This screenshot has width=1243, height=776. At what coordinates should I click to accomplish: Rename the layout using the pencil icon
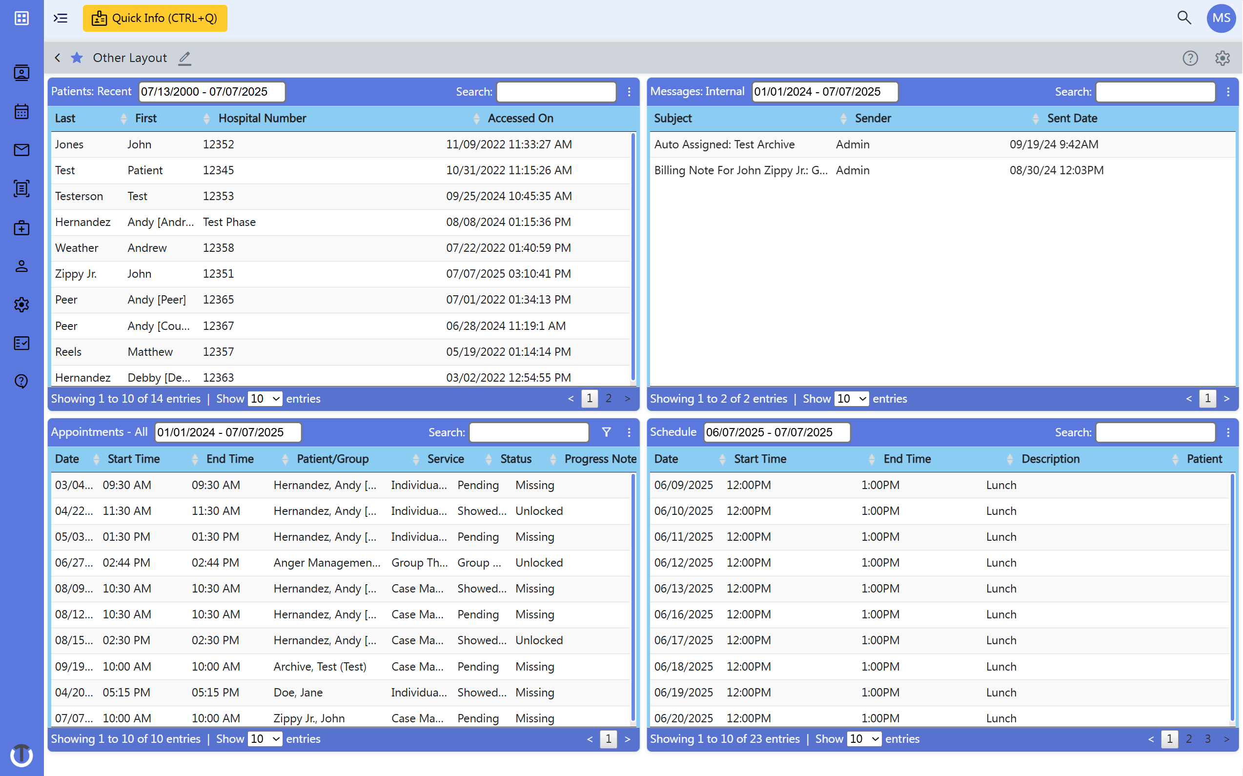[185, 58]
